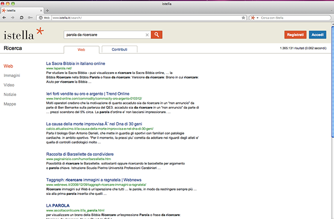
Task: Click the address bar URL www.istella.it/search/
Action: pyautogui.click(x=67, y=18)
